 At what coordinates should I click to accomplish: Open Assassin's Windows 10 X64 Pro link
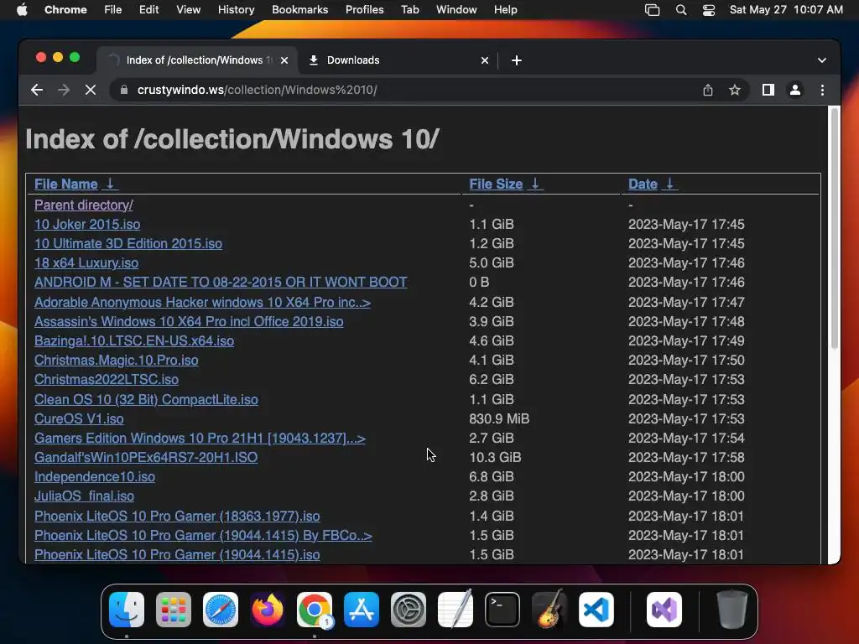(189, 321)
